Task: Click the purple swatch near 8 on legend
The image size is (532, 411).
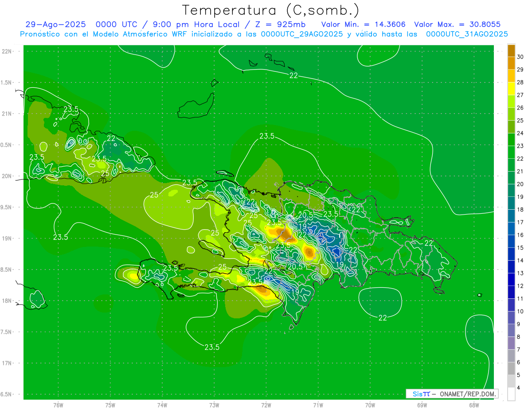Action: tap(511, 343)
